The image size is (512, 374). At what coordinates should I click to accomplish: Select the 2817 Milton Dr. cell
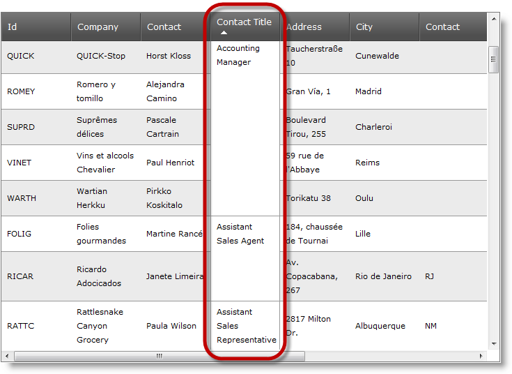(x=315, y=326)
